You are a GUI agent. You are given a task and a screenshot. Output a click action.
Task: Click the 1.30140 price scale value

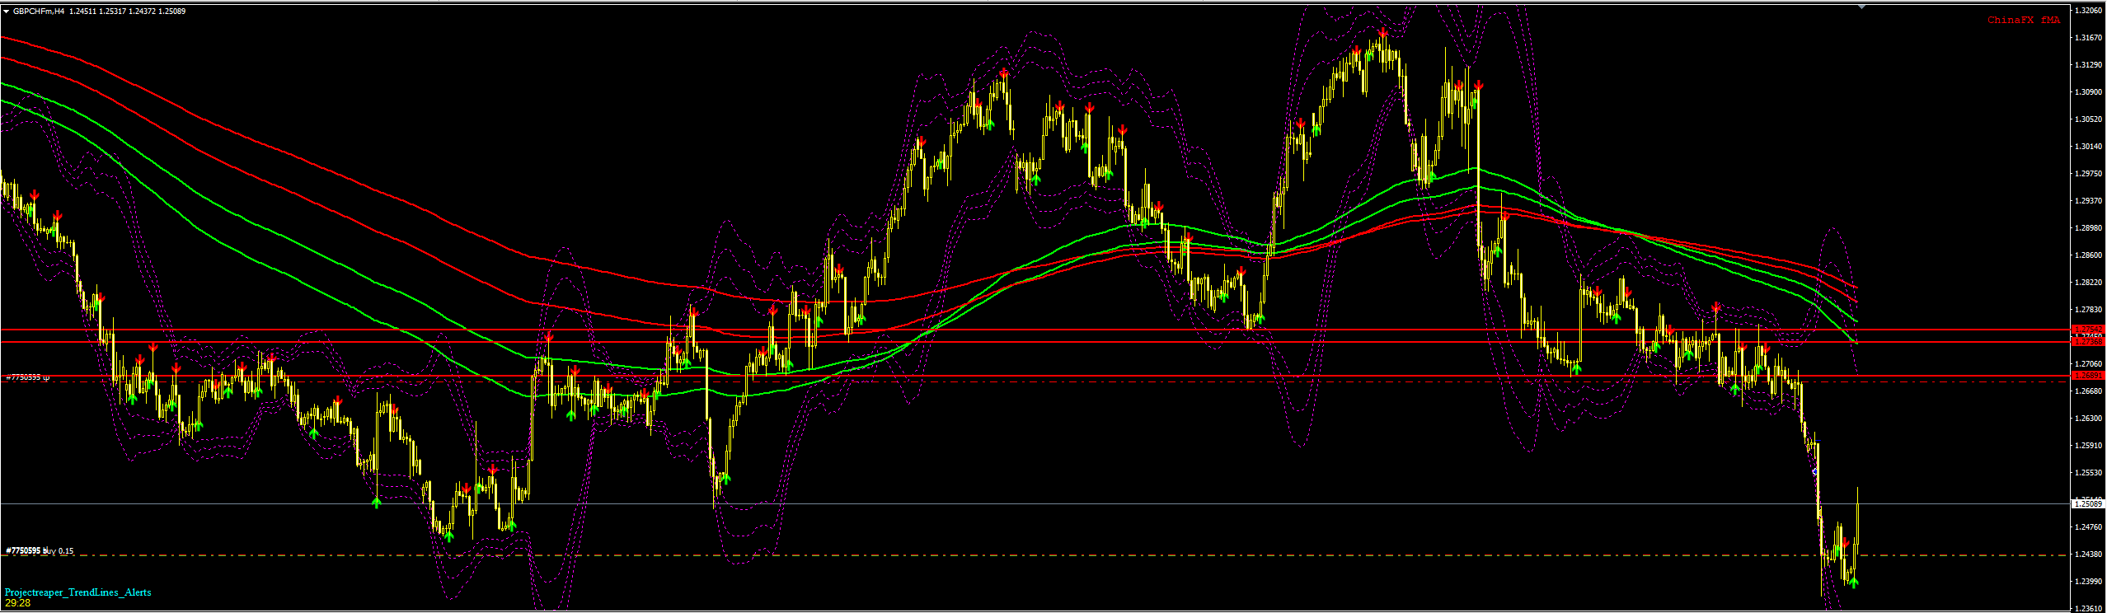(x=2089, y=147)
